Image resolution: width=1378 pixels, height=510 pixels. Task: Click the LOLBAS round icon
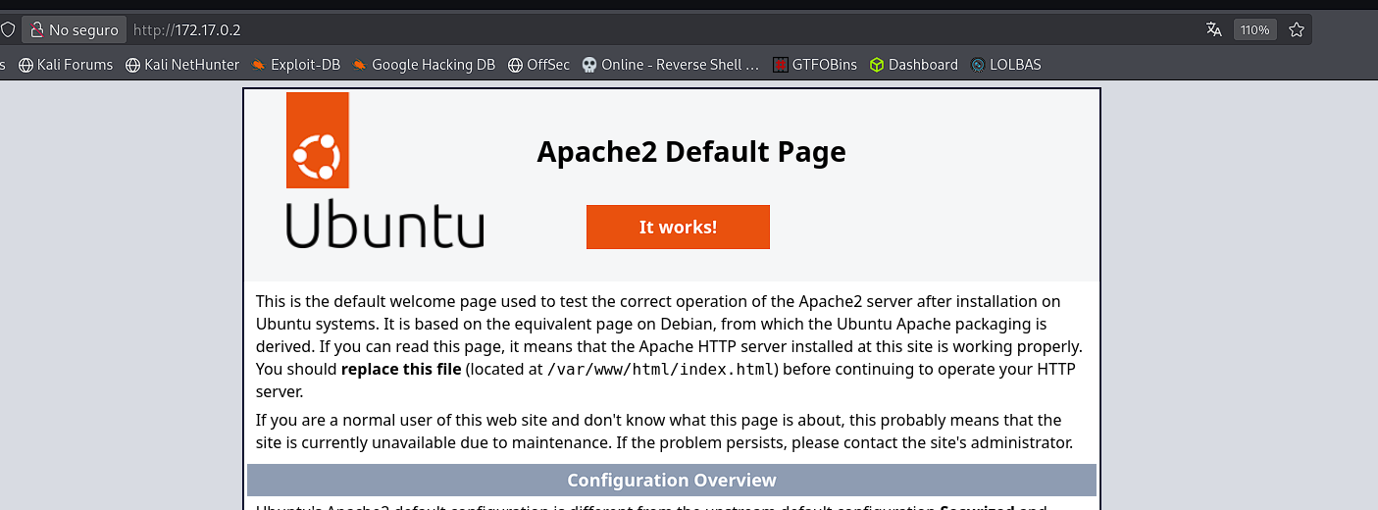978,65
